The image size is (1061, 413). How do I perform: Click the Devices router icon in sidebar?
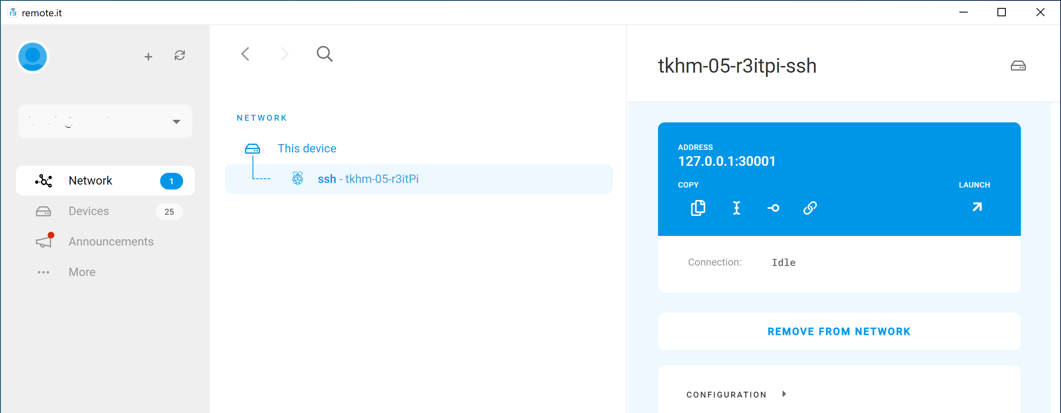[x=43, y=211]
